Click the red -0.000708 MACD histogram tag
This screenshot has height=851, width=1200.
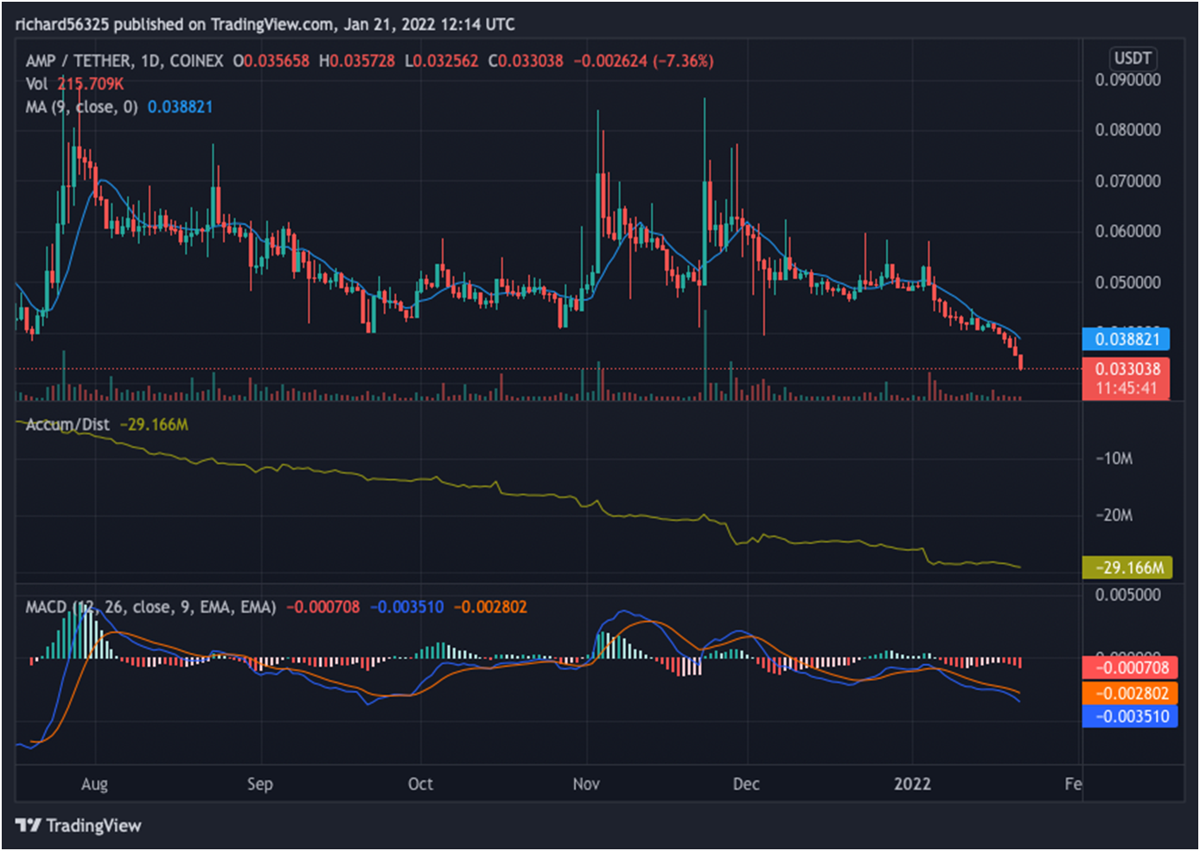coord(1130,668)
